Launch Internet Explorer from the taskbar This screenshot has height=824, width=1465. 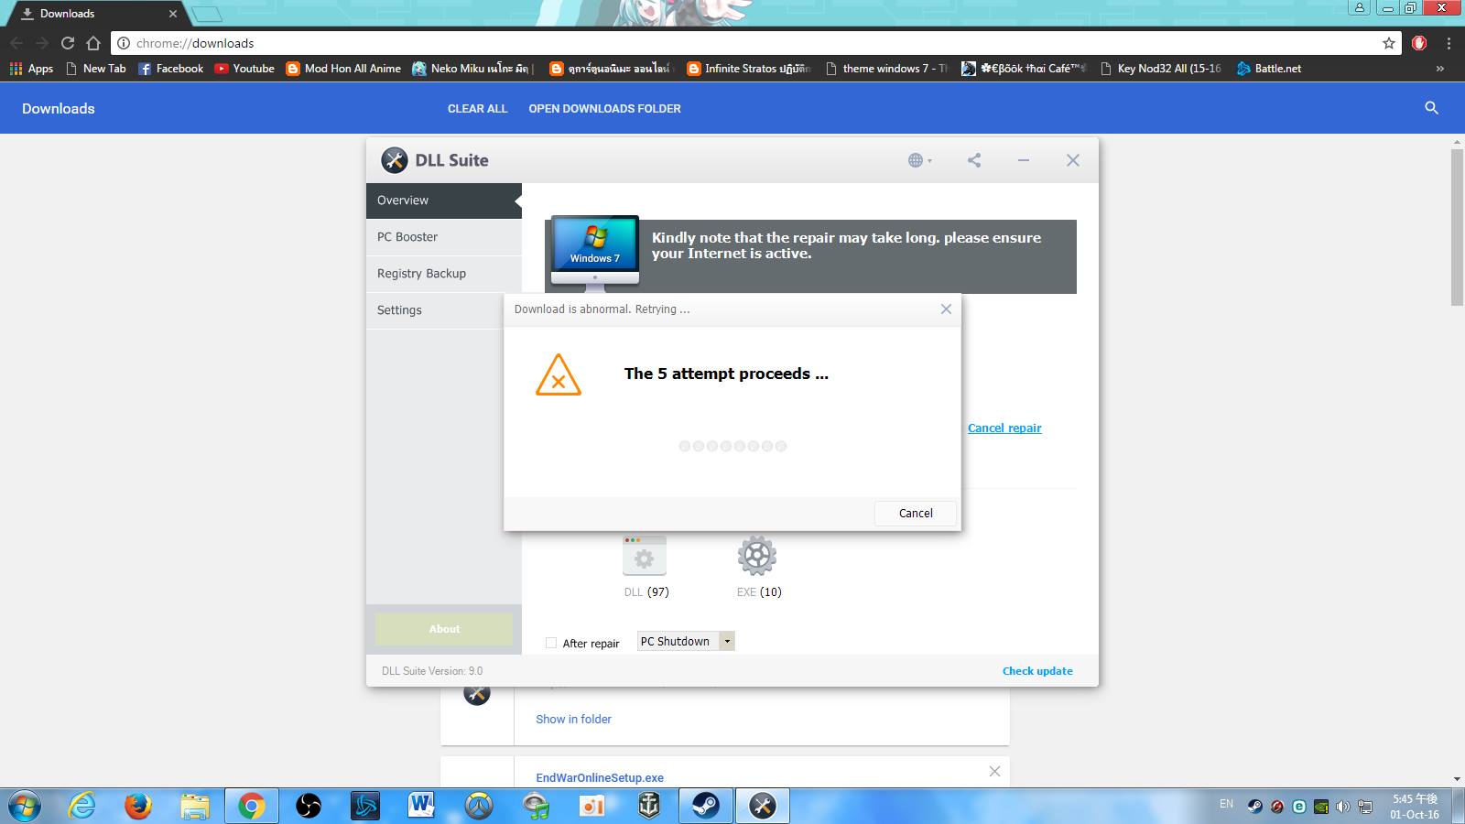point(82,806)
